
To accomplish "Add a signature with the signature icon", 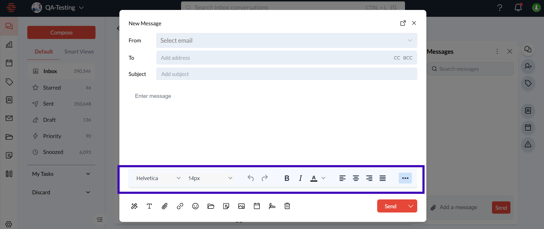I will click(272, 206).
